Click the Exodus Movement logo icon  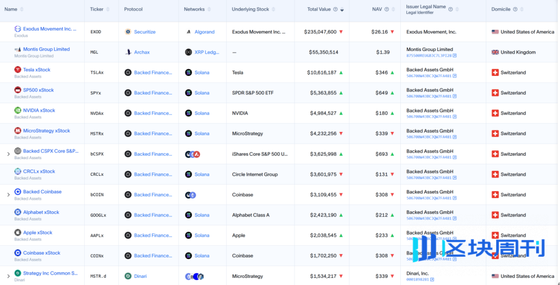[x=18, y=29]
